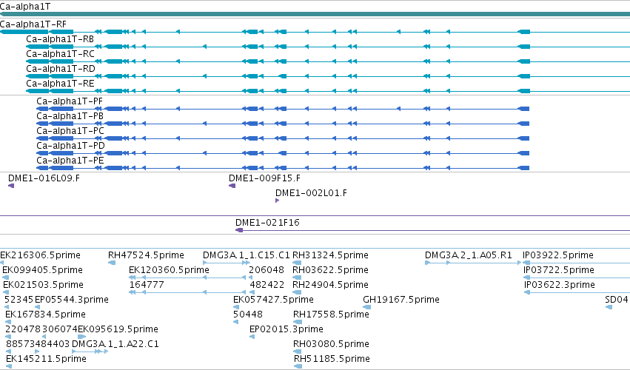The image size is (630, 370).
Task: Open EST EK095619.5prime
Action: (118, 329)
